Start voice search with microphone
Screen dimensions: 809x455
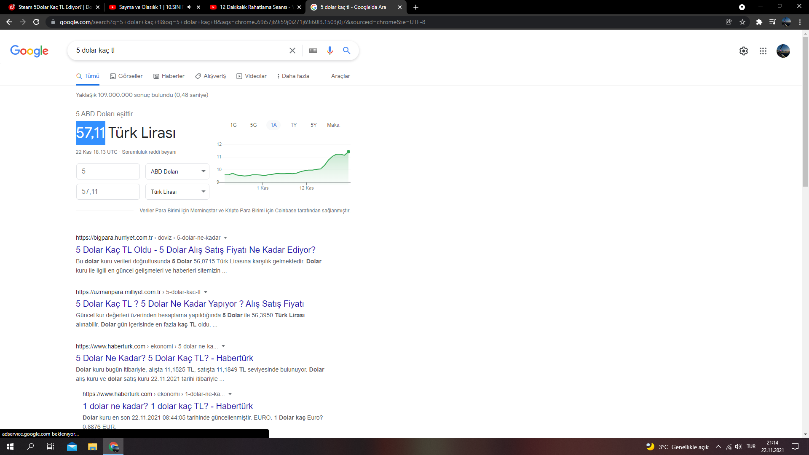click(x=330, y=51)
